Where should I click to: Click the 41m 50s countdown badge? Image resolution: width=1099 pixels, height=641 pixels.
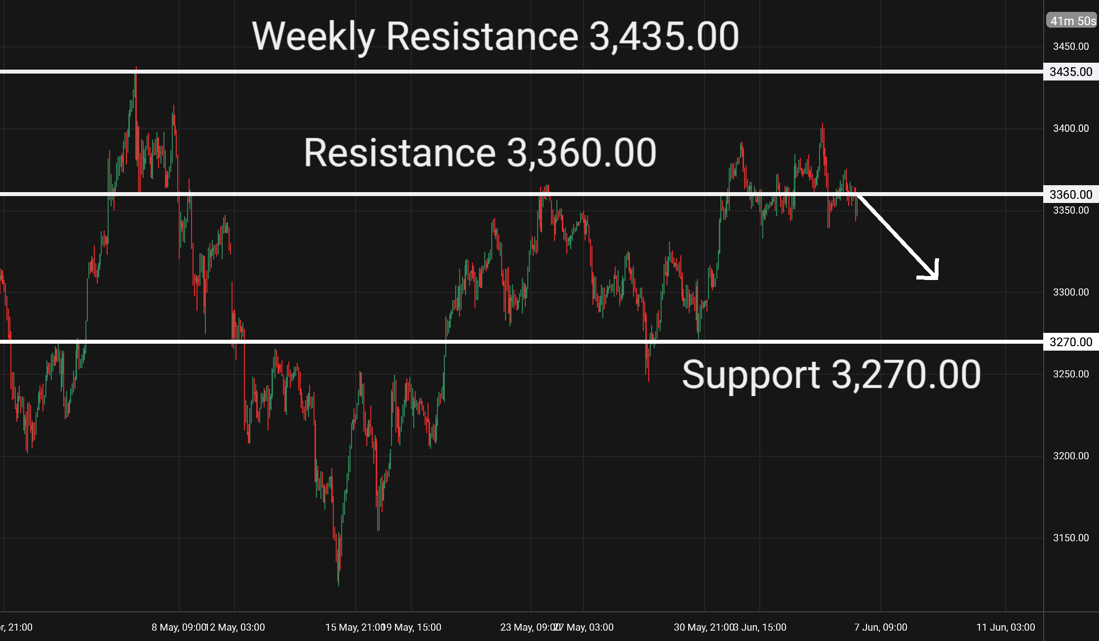pyautogui.click(x=1072, y=20)
